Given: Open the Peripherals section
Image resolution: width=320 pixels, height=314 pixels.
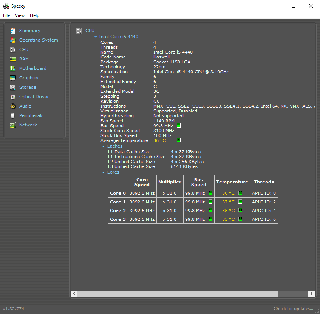Looking at the screenshot, I should [31, 115].
